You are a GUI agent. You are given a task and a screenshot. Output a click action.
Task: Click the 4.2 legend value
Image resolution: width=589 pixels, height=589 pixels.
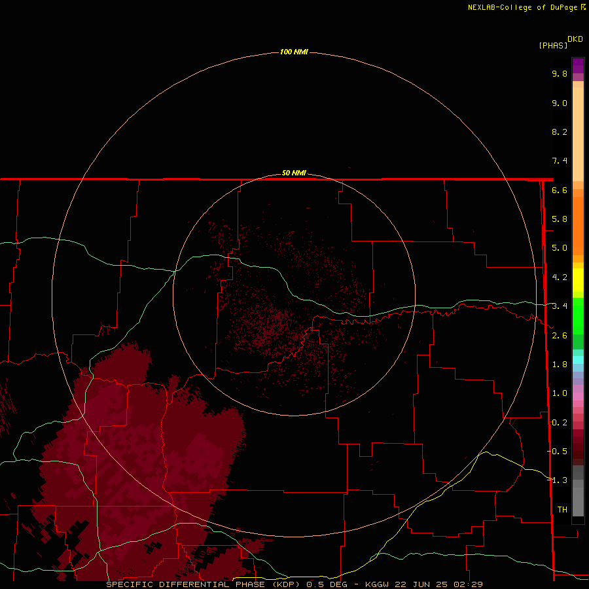pos(560,277)
